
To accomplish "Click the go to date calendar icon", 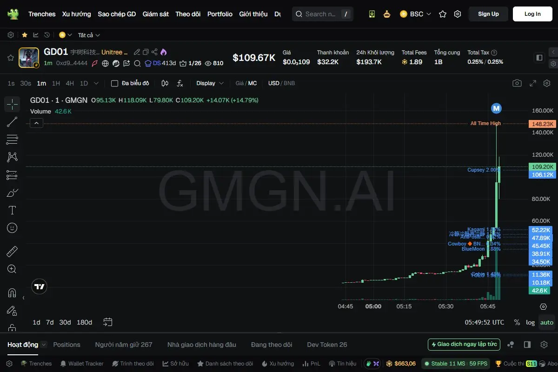I will [x=108, y=322].
